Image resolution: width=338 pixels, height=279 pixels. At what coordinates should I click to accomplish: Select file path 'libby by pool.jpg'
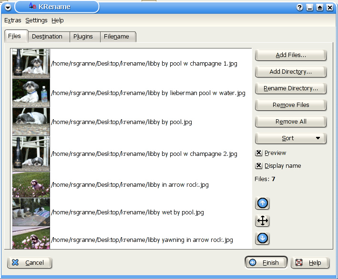click(122, 122)
